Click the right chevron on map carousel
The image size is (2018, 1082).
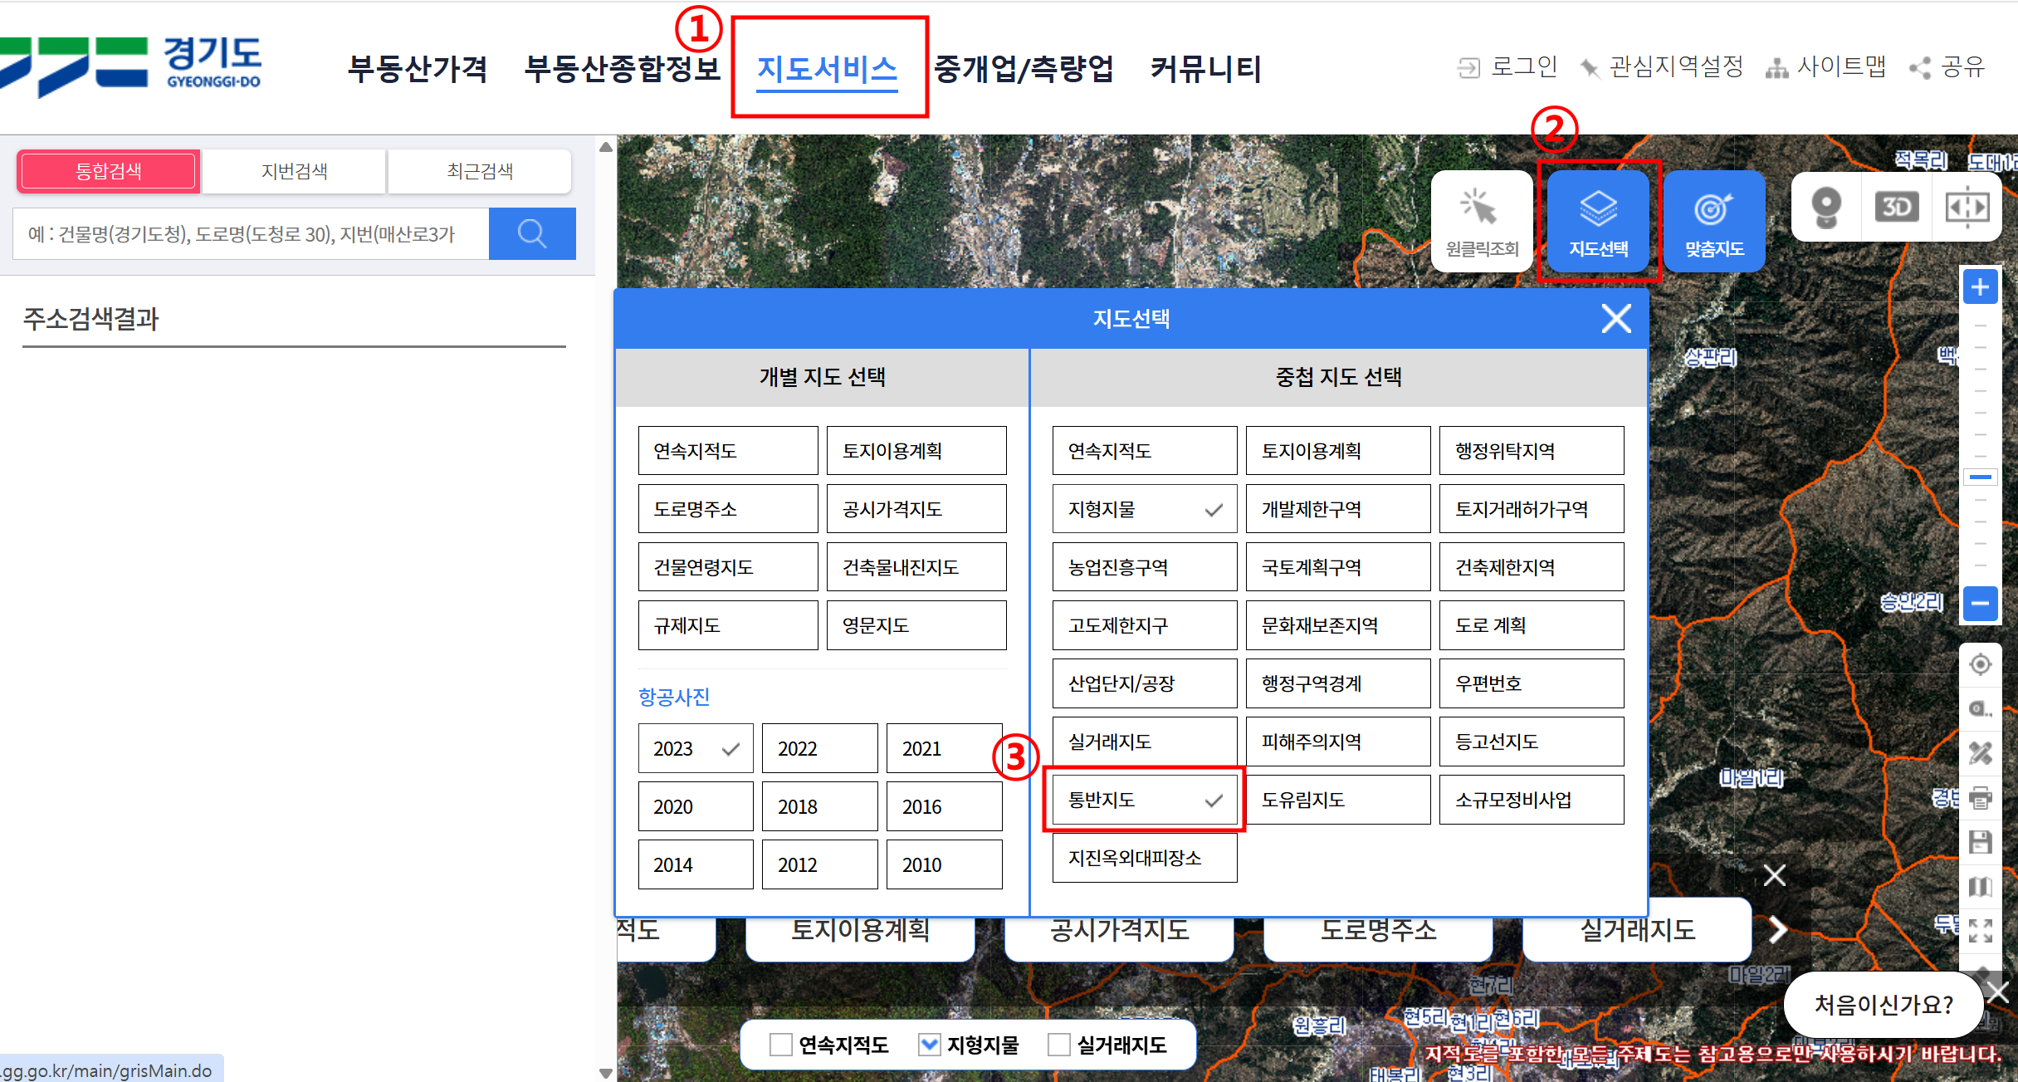[1777, 929]
